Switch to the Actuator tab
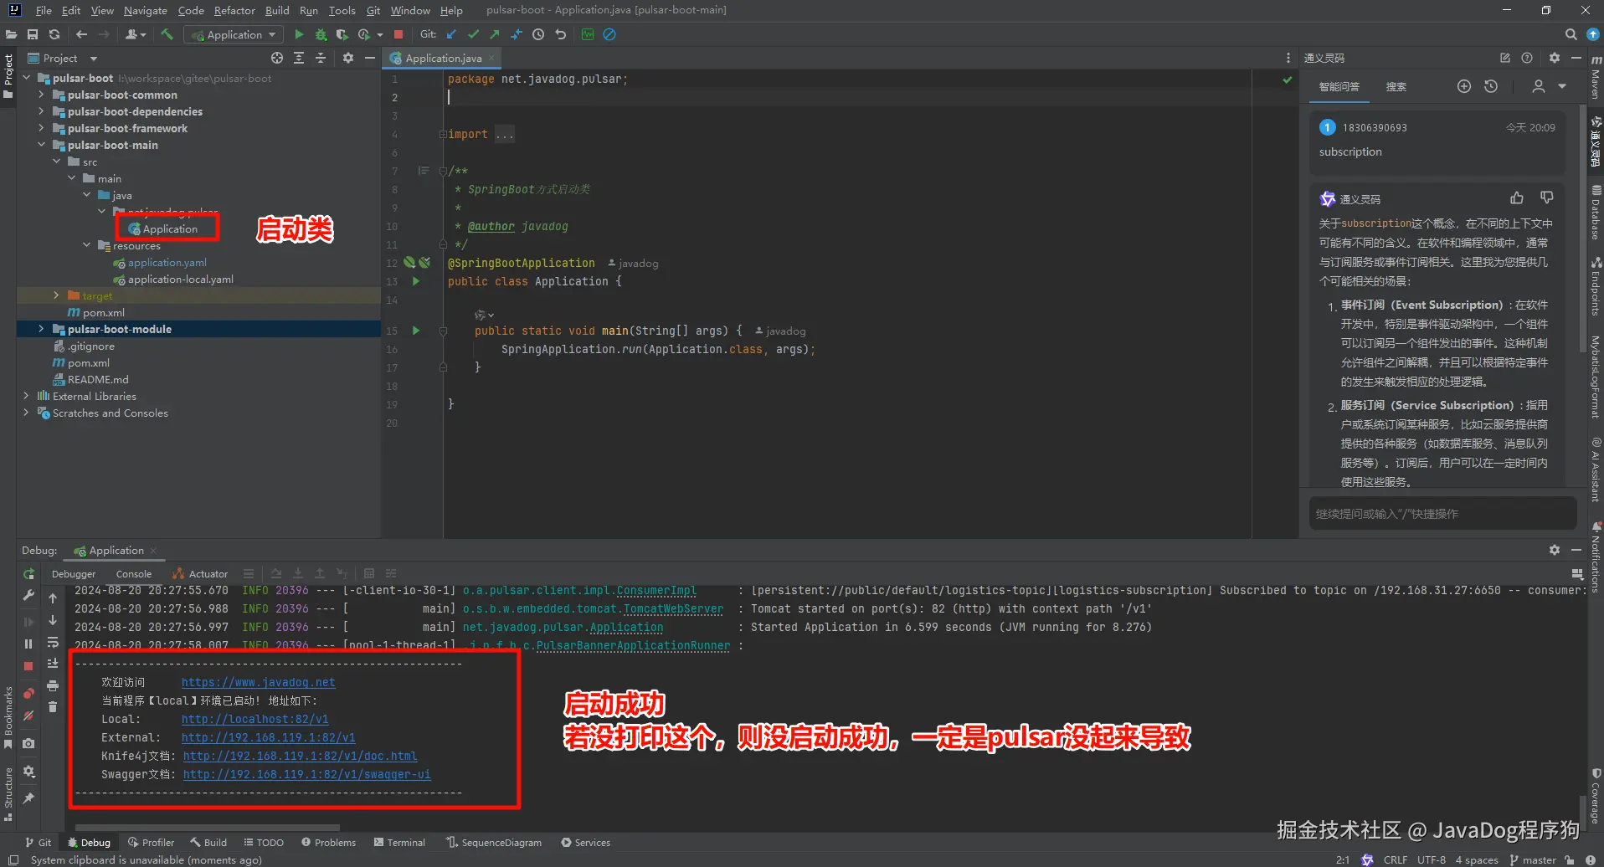The image size is (1604, 867). [200, 574]
